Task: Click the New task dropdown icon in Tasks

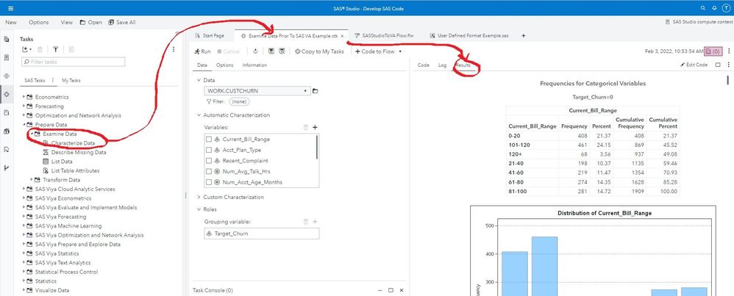Action: coord(26,49)
